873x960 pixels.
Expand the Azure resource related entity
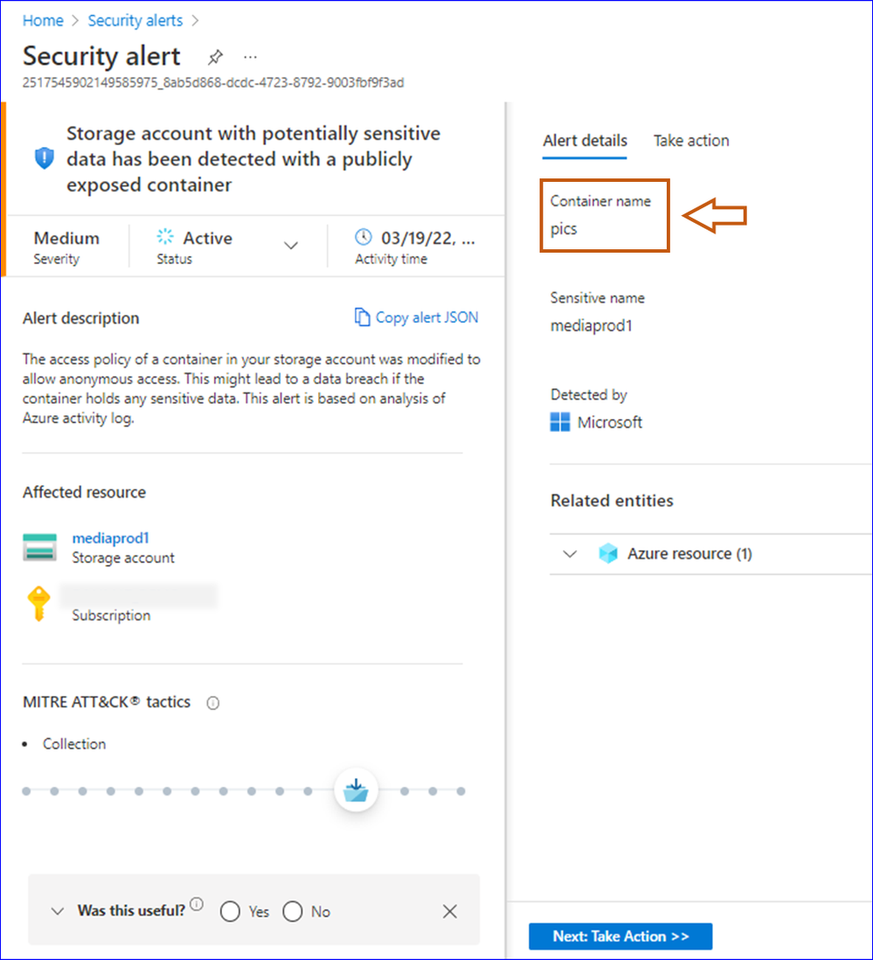point(570,554)
